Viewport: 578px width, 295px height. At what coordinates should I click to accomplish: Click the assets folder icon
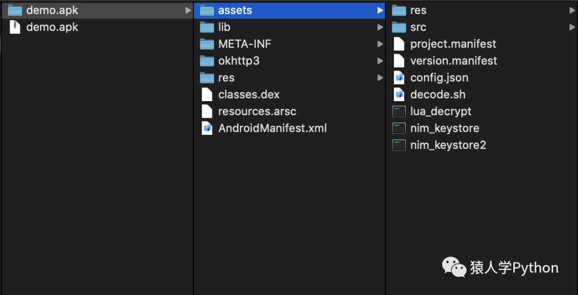(207, 10)
